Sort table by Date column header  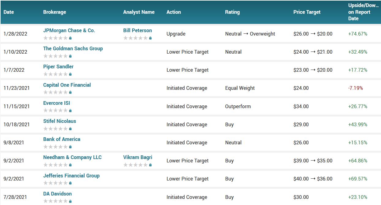(x=9, y=12)
